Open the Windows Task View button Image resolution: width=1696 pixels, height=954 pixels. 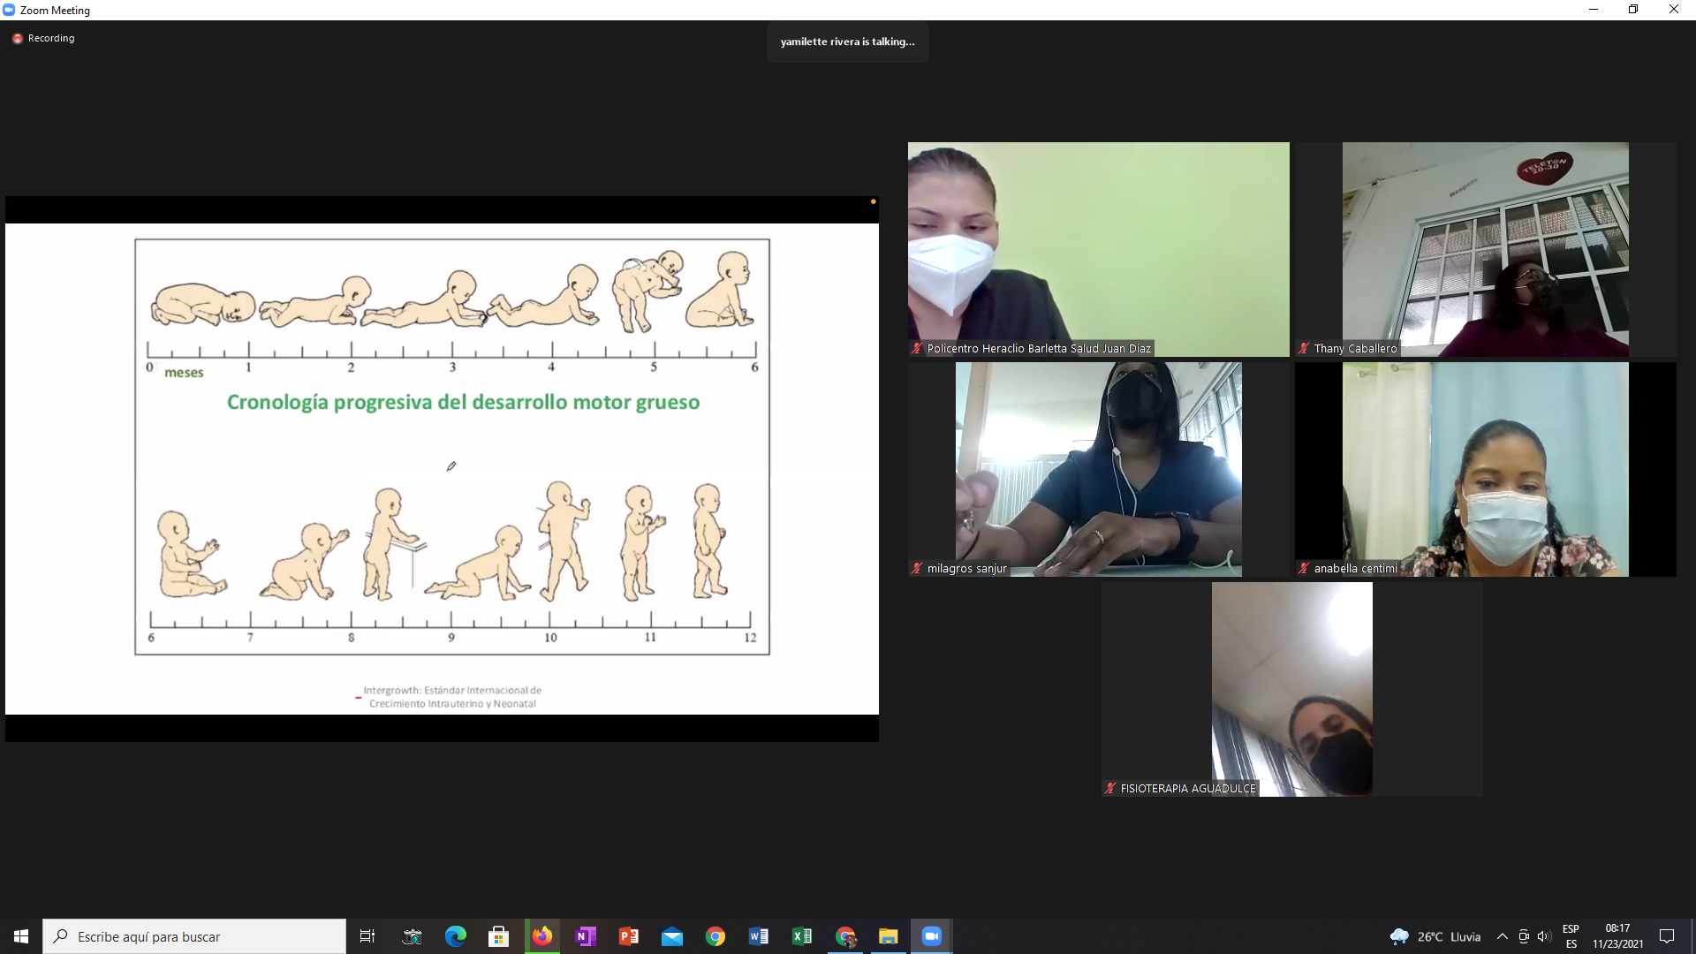tap(367, 936)
